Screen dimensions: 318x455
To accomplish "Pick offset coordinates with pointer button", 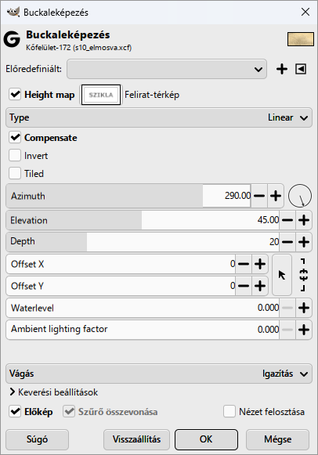I will tap(282, 275).
